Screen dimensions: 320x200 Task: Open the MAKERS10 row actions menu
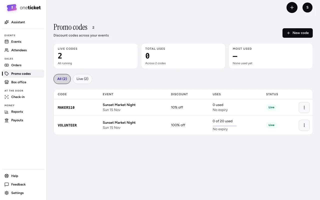click(304, 107)
